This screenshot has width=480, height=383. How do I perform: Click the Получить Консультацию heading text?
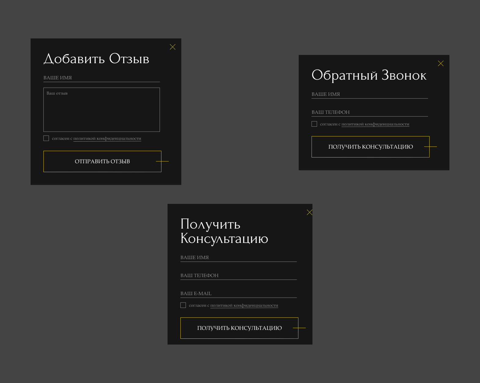(x=224, y=231)
